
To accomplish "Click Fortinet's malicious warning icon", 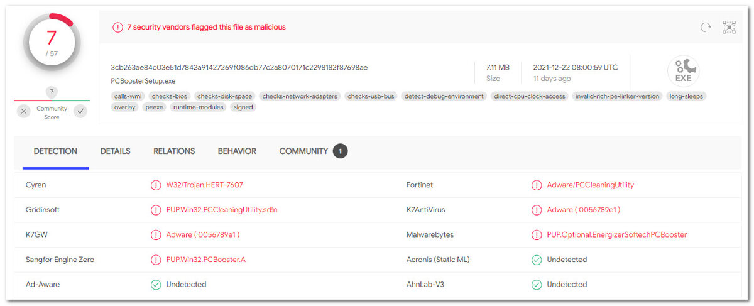I will click(537, 185).
